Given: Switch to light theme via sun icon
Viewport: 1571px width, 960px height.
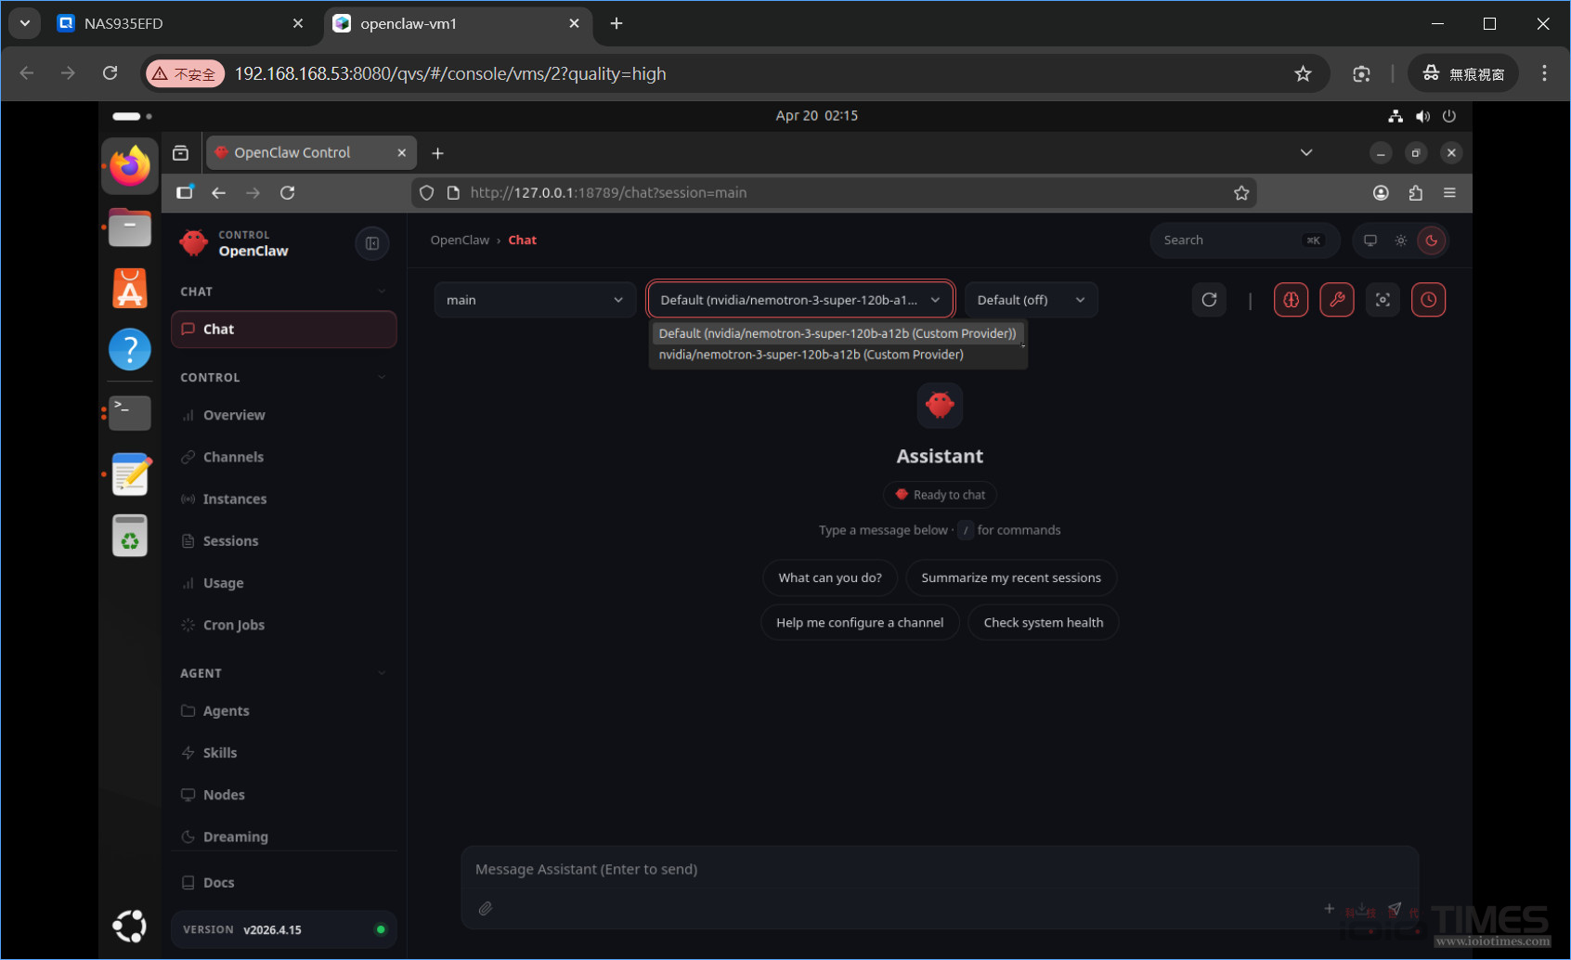Looking at the screenshot, I should point(1400,240).
